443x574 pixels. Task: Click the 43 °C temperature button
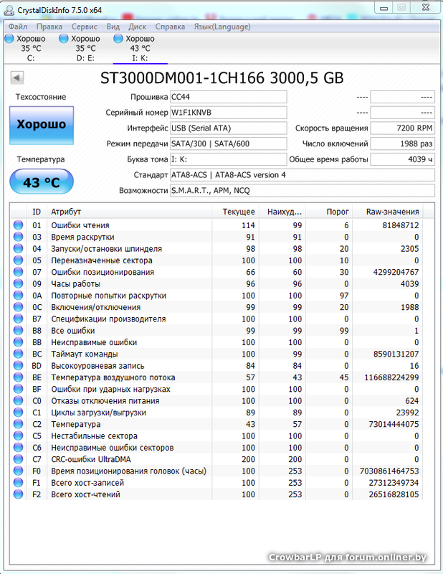(42, 182)
